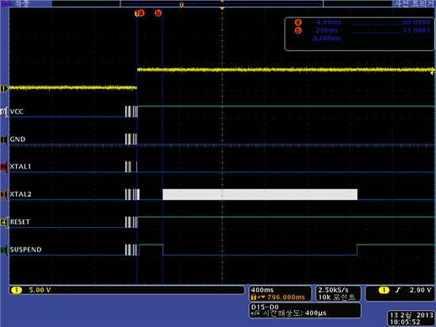Select the D1 GND channel marker
The height and width of the screenshot is (327, 436).
point(3,140)
